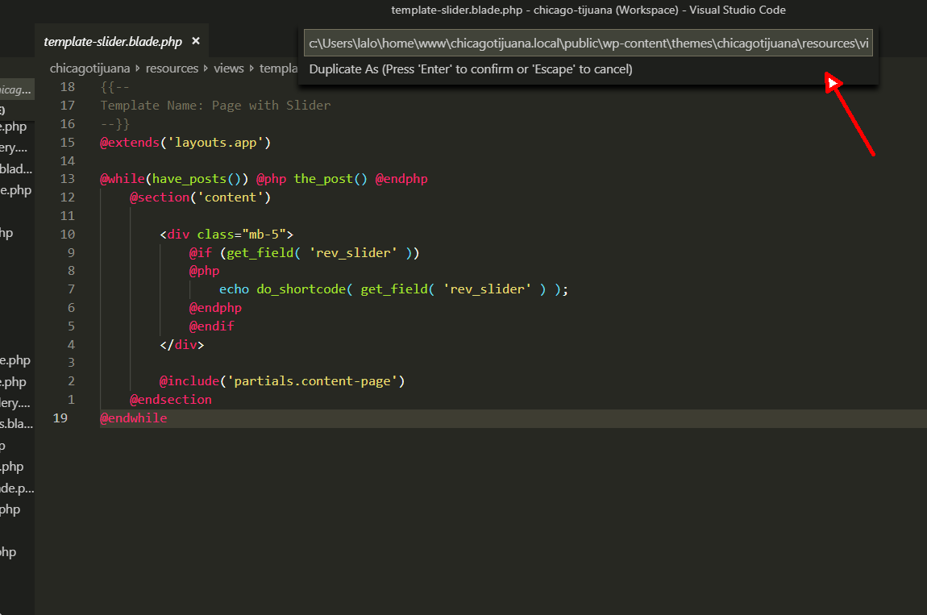Click the @section('content') line
The height and width of the screenshot is (615, 927).
coord(201,197)
